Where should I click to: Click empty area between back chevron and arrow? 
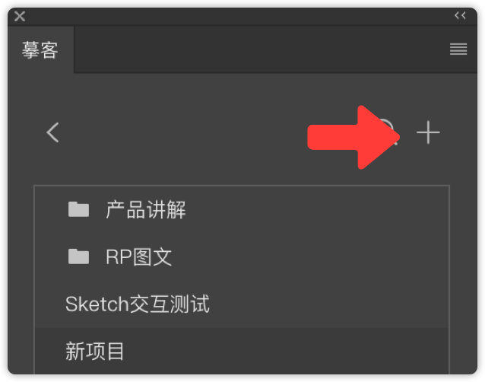tap(182, 132)
